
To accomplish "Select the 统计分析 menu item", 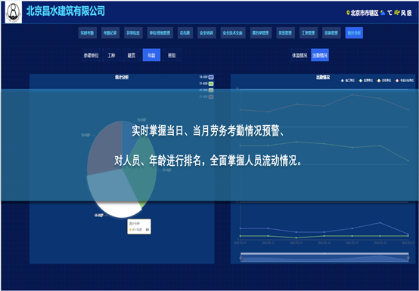I will (x=354, y=32).
